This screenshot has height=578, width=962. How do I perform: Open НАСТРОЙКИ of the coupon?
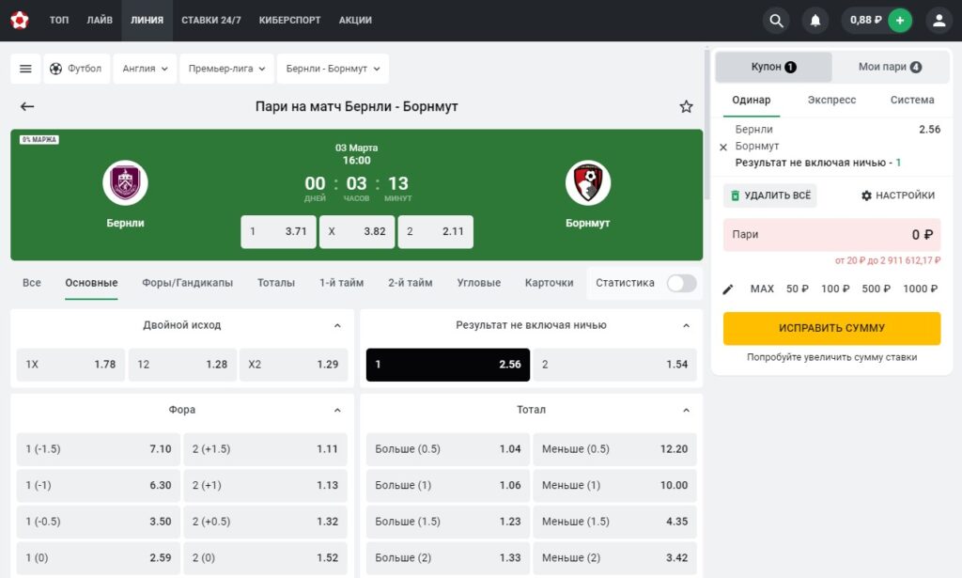[898, 195]
